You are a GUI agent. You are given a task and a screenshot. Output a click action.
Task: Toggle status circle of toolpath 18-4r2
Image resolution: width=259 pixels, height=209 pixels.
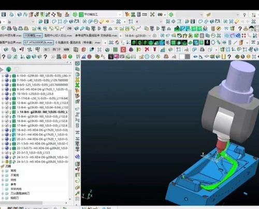coord(7,130)
